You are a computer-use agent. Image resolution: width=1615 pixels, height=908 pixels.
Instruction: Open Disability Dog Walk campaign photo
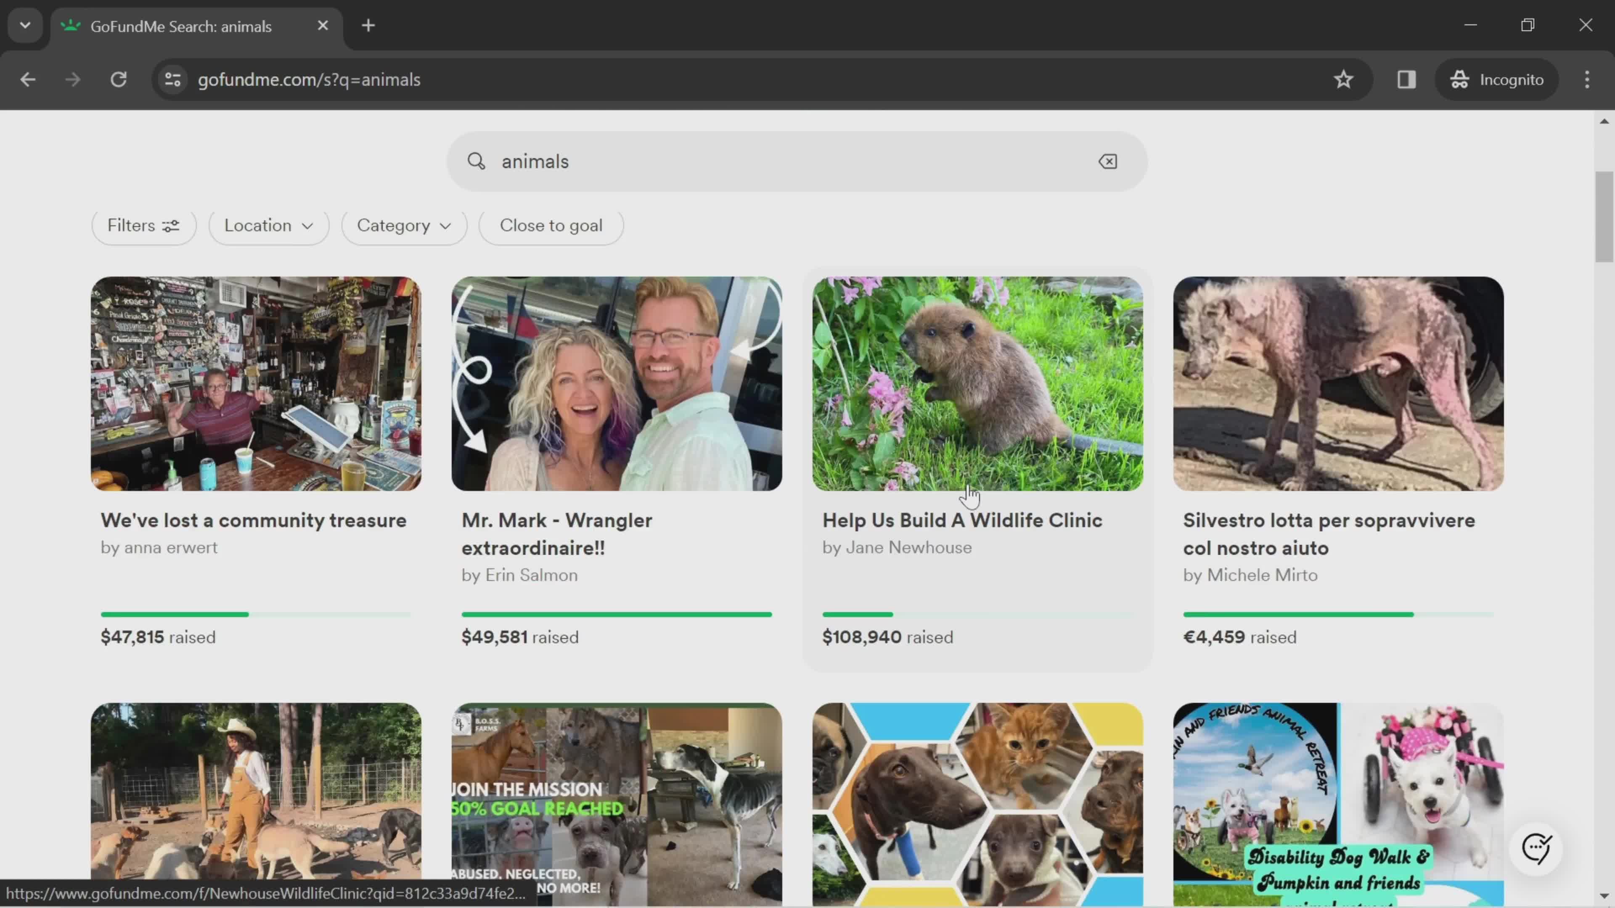[1338, 805]
